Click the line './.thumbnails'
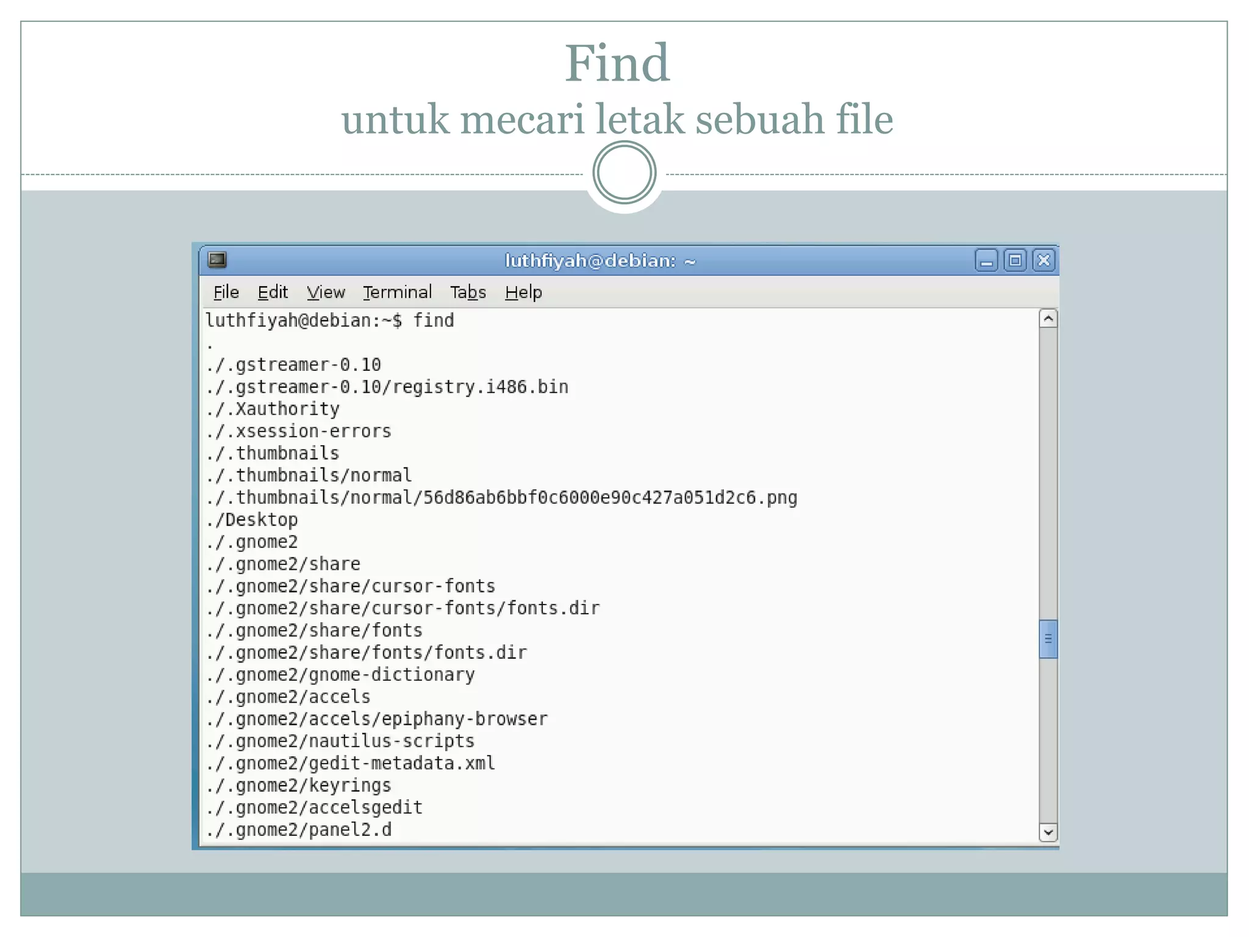The height and width of the screenshot is (937, 1249). coord(273,453)
